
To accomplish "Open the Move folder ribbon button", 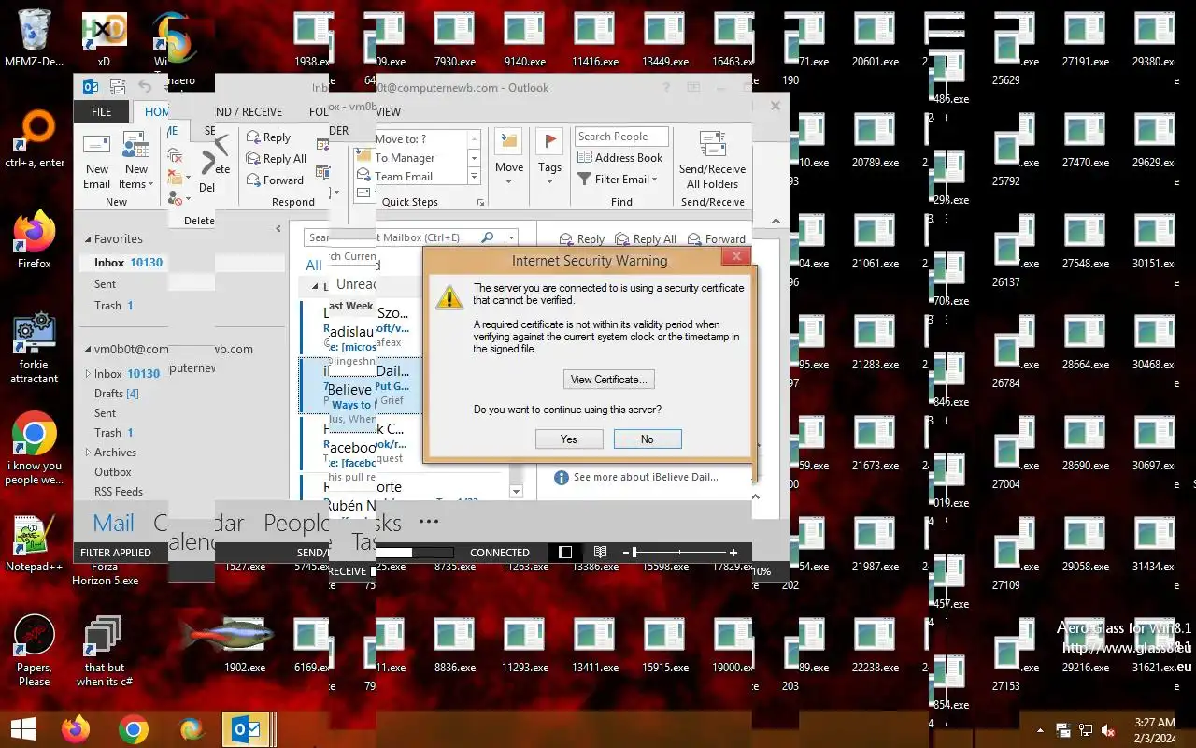I will pos(509,158).
